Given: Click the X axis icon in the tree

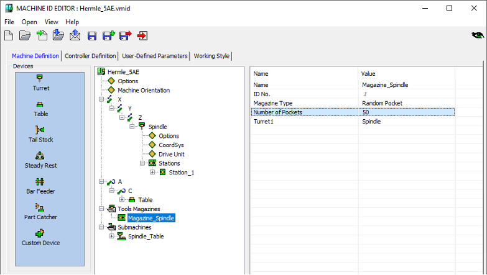Looking at the screenshot, I should coord(110,99).
